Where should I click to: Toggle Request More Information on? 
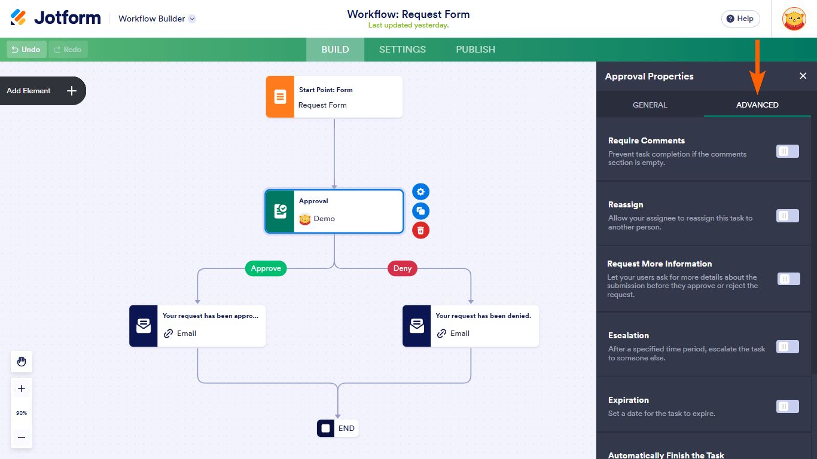(x=788, y=279)
